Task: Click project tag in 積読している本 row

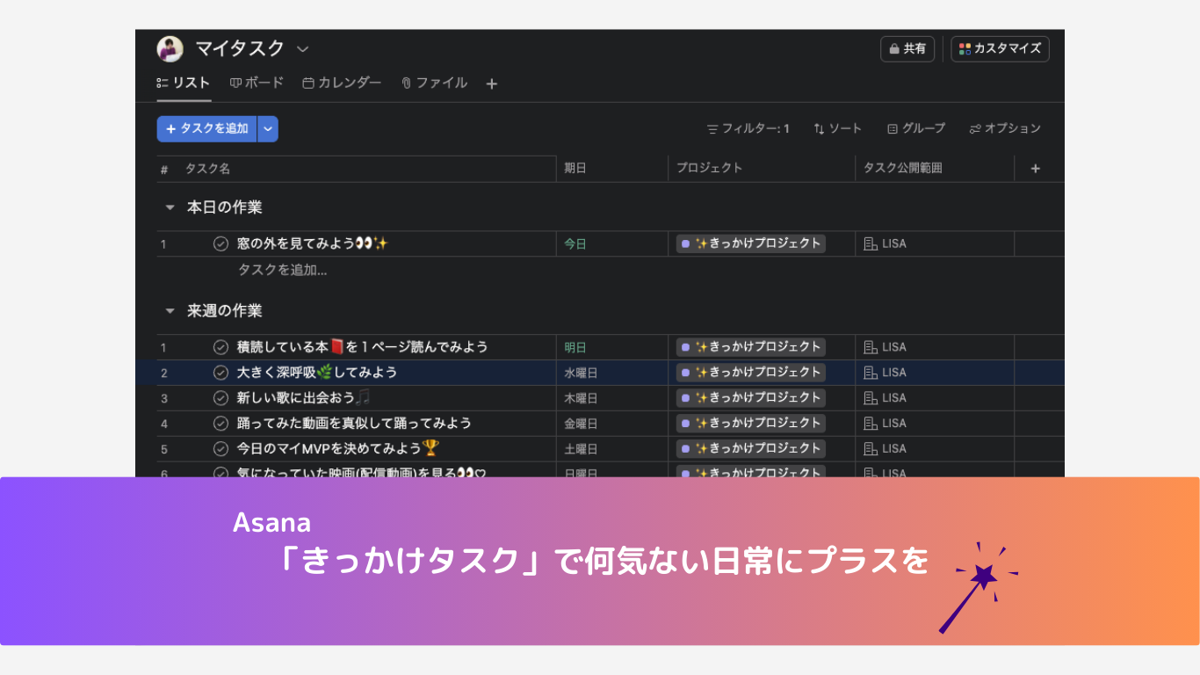Action: tap(751, 347)
